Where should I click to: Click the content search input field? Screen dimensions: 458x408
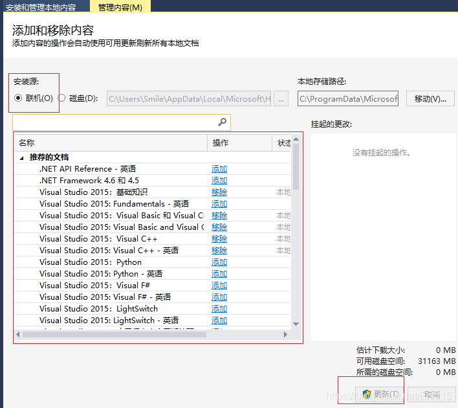122,122
